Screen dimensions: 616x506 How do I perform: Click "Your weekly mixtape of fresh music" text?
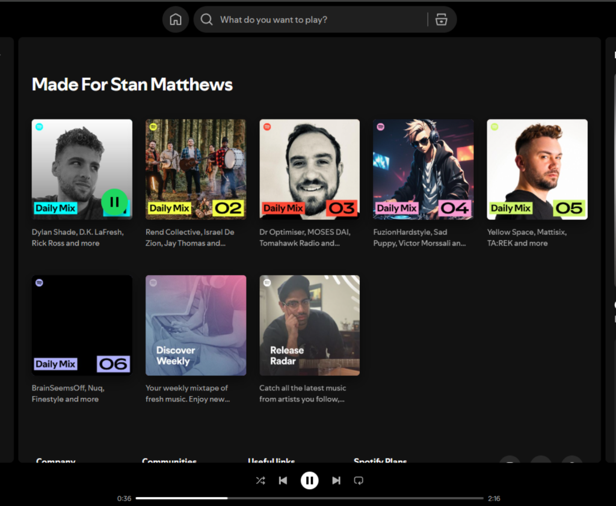[188, 394]
